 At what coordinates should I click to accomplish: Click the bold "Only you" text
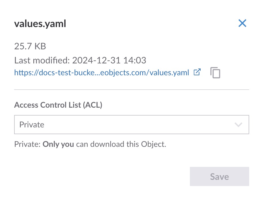[x=58, y=144]
